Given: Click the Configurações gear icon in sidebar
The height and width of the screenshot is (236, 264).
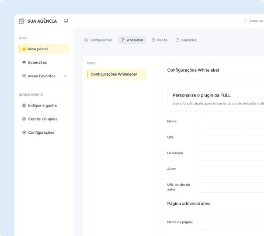Looking at the screenshot, I should click(x=24, y=132).
